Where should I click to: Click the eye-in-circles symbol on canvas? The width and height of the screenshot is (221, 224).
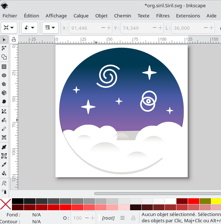[x=149, y=101]
